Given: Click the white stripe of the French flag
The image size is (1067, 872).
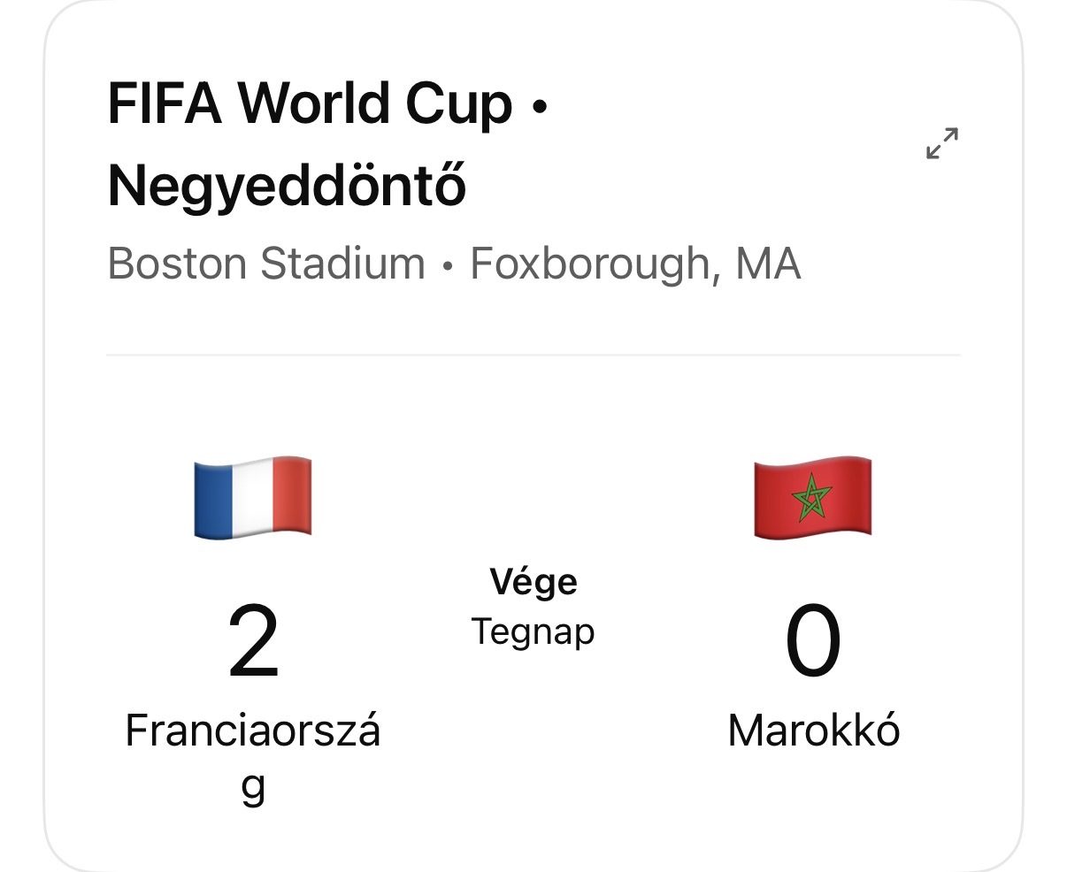Looking at the screenshot, I should point(253,496).
